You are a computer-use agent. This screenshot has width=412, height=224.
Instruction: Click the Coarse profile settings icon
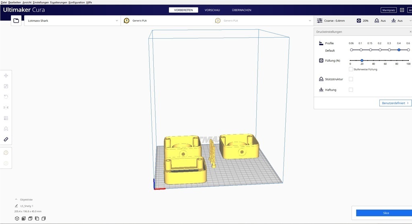(x=319, y=21)
